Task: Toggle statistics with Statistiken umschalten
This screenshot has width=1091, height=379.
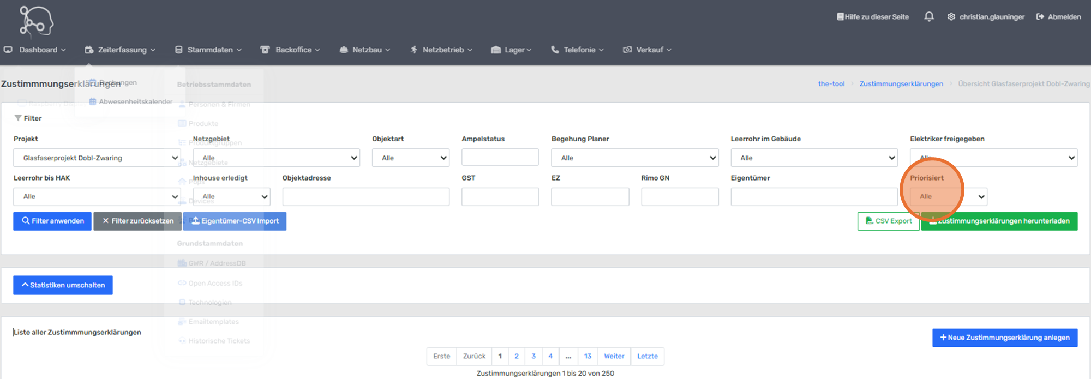Action: tap(63, 285)
